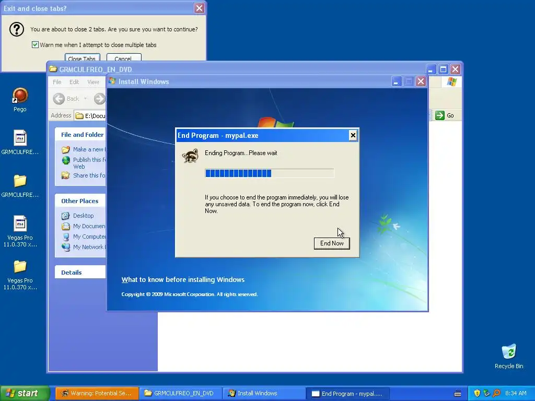535x401 pixels.
Task: Open the Pego desktop shortcut
Action: [20, 100]
